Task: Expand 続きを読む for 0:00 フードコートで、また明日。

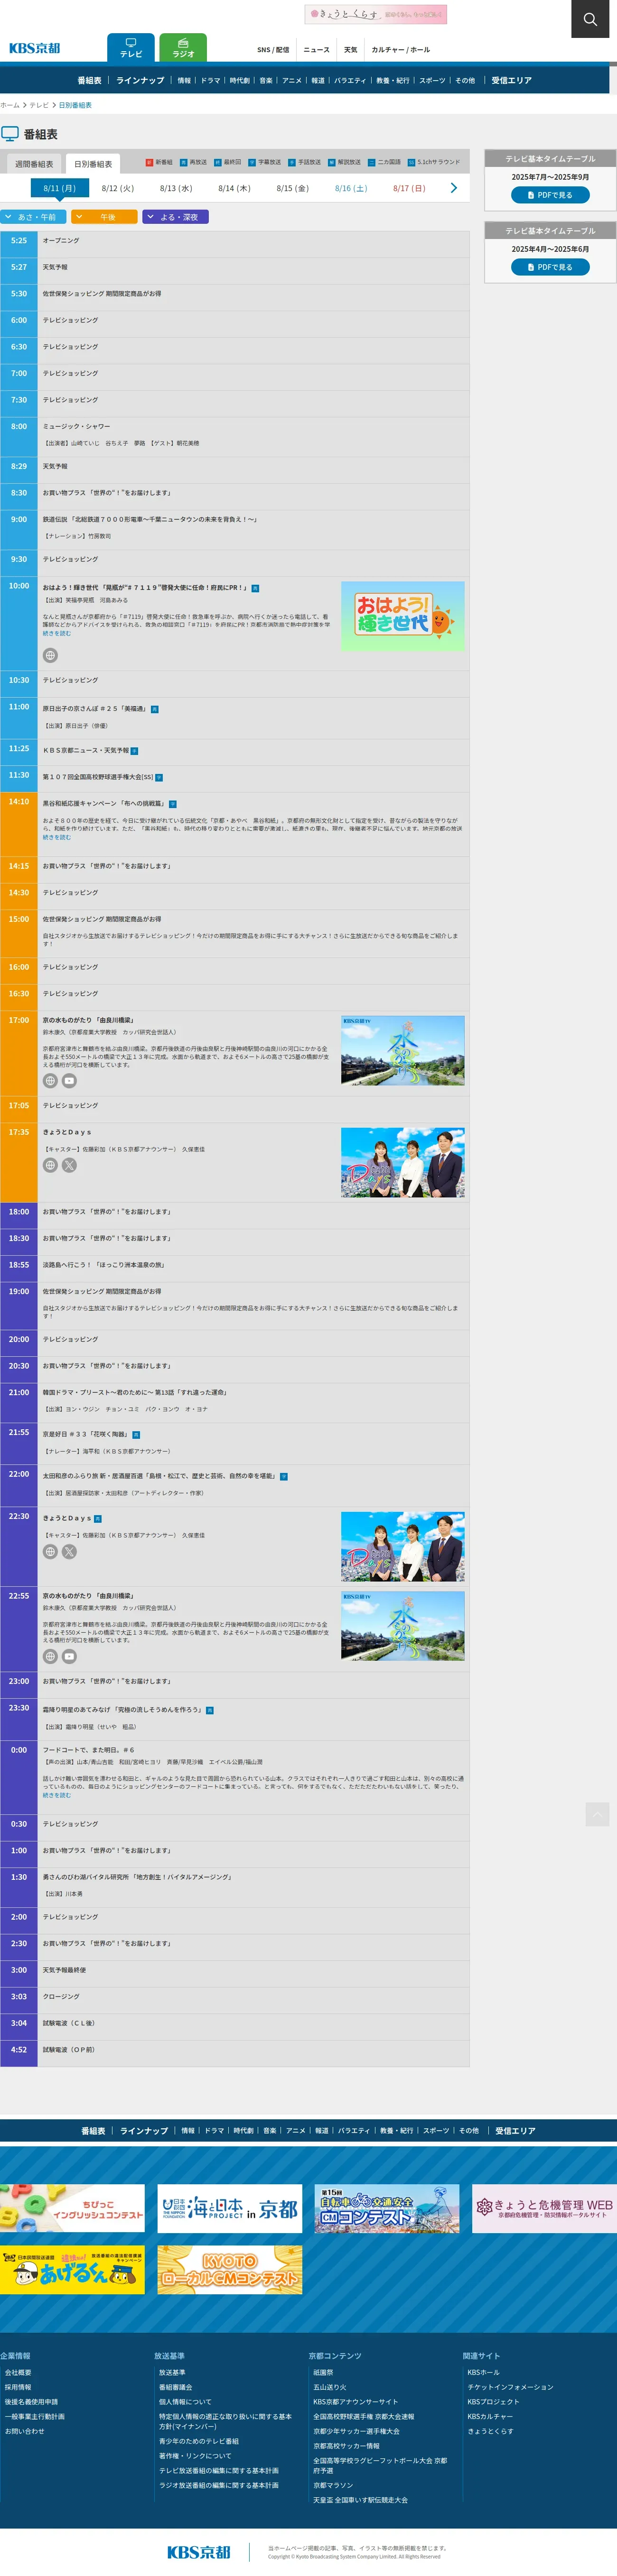Action: [x=56, y=1795]
